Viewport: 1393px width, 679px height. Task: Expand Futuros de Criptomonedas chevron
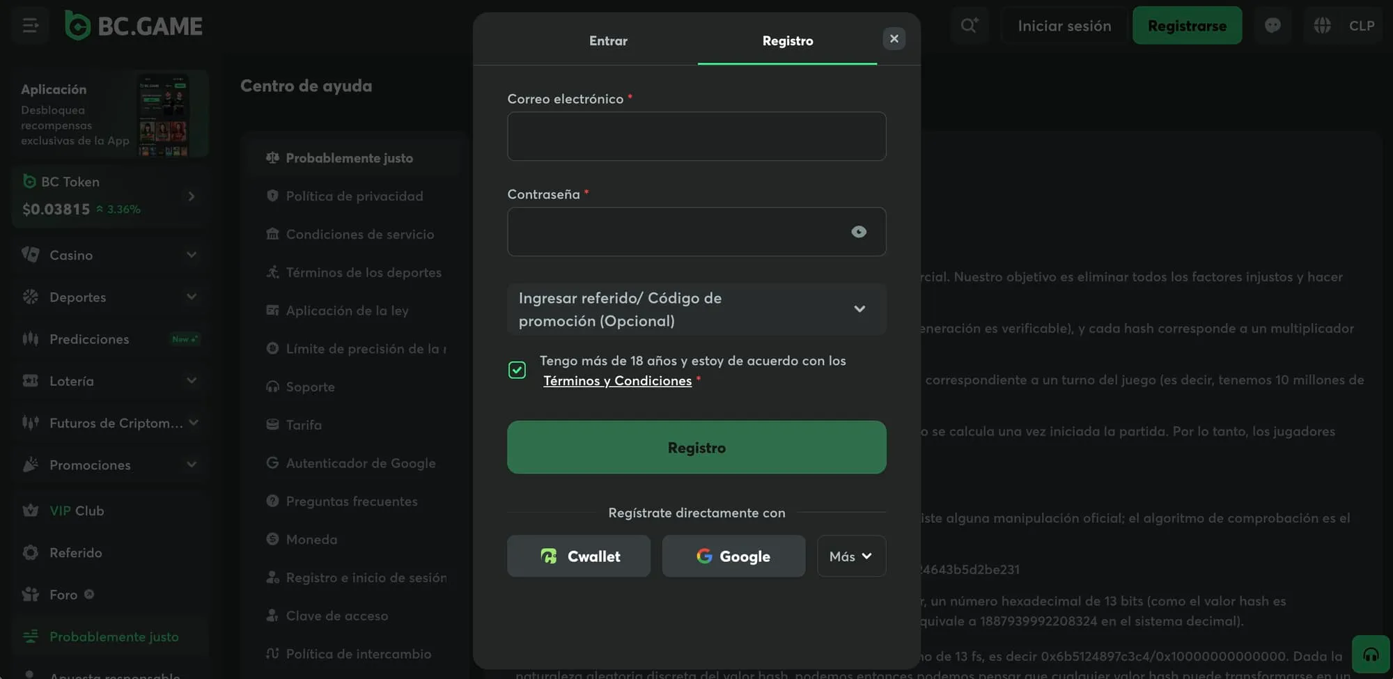pos(194,423)
